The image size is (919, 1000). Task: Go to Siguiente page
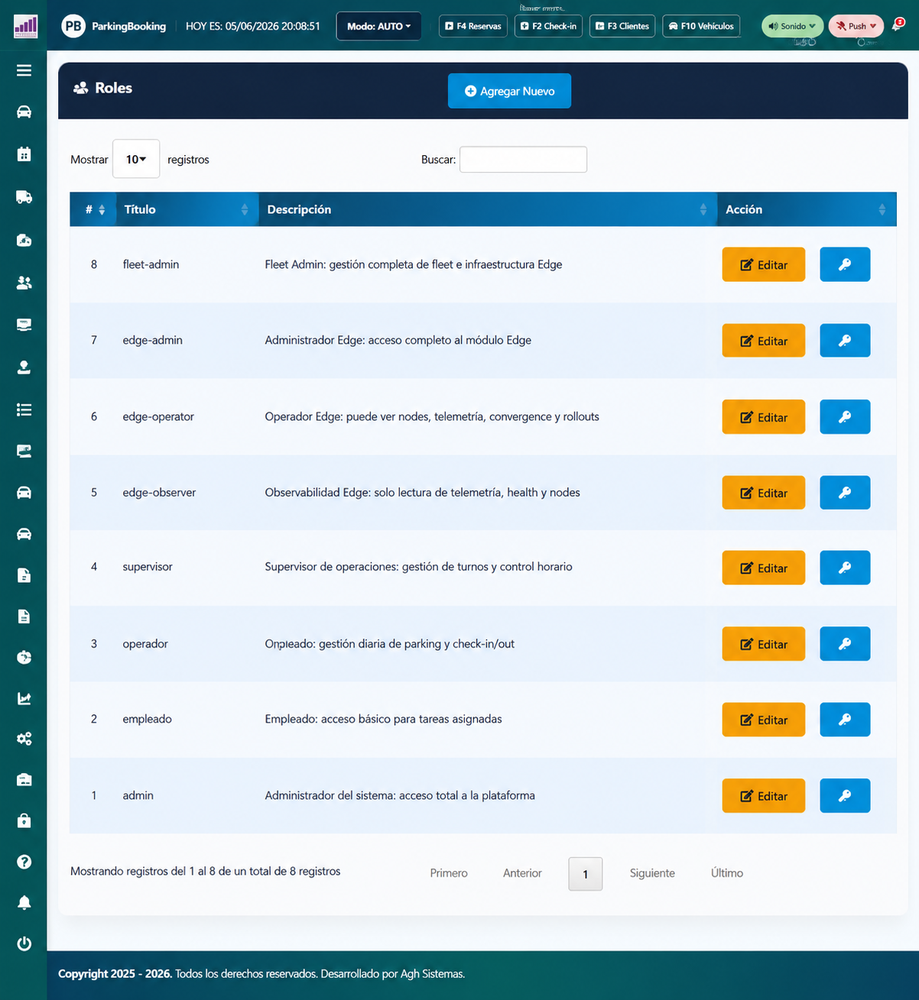click(x=652, y=873)
